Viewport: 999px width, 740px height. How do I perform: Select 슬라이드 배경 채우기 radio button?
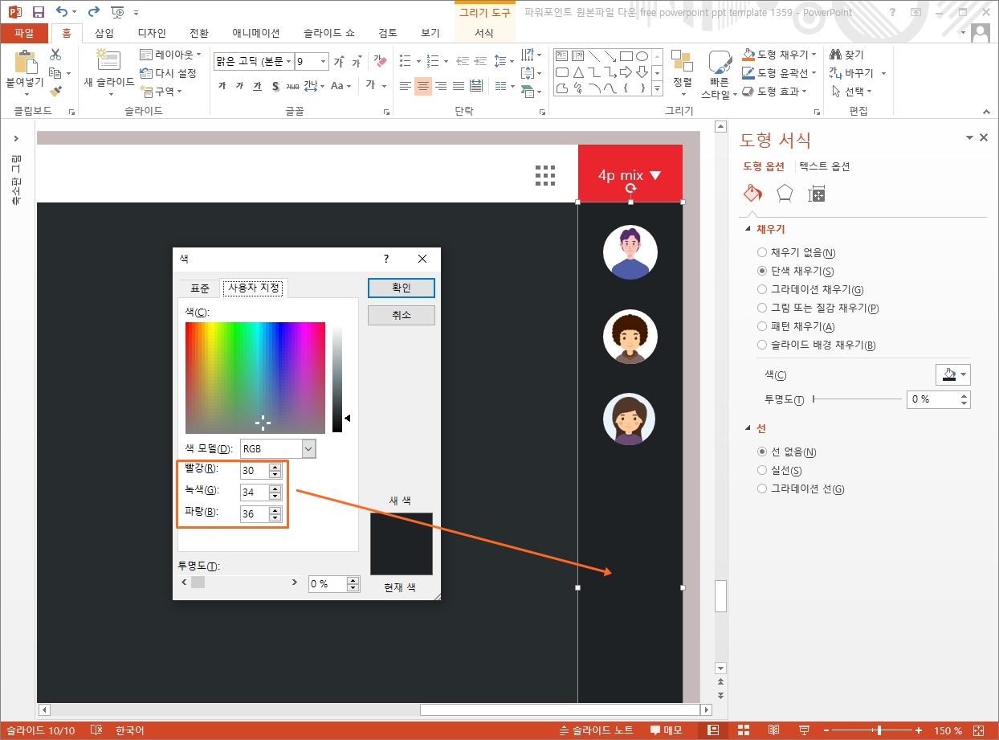point(762,345)
